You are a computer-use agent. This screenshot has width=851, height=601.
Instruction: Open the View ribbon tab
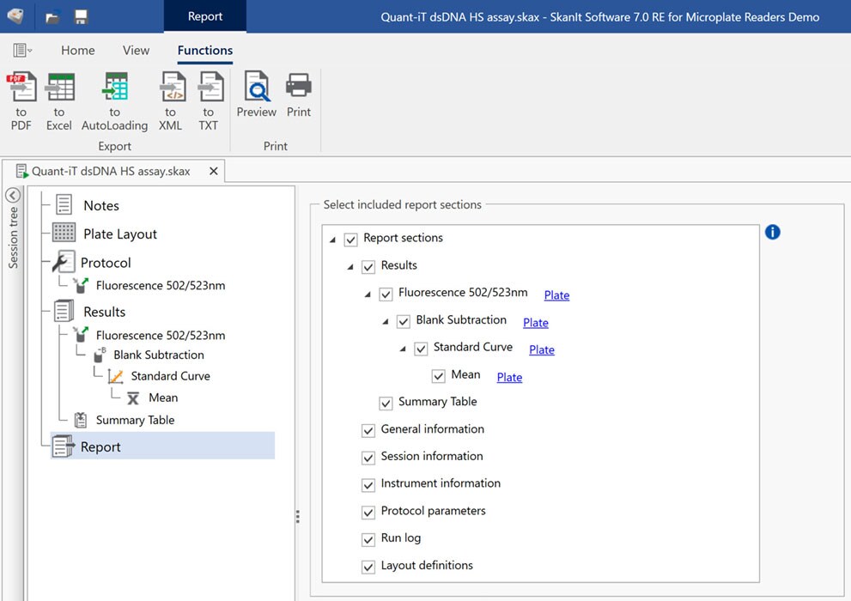coord(136,51)
